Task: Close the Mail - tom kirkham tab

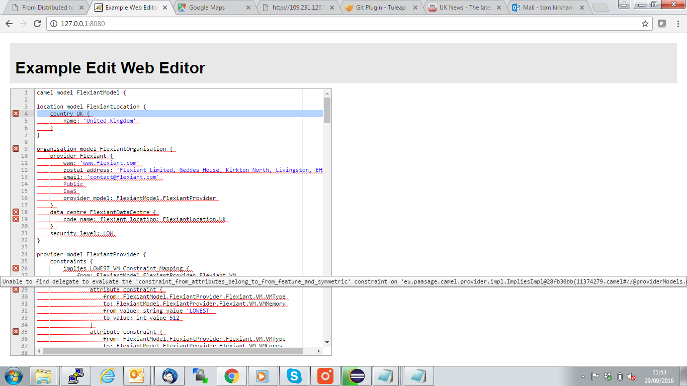Action: click(581, 8)
